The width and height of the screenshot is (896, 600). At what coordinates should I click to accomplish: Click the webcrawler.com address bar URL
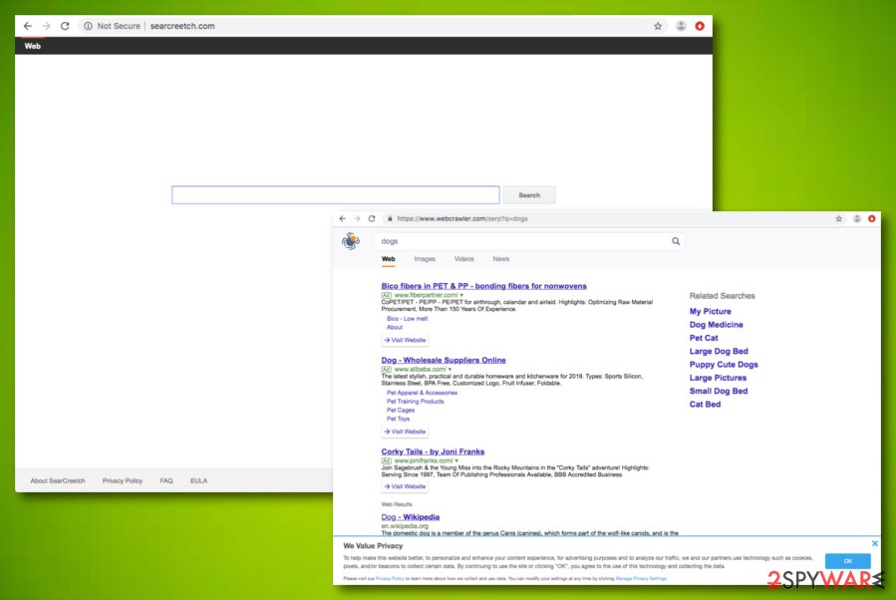462,218
